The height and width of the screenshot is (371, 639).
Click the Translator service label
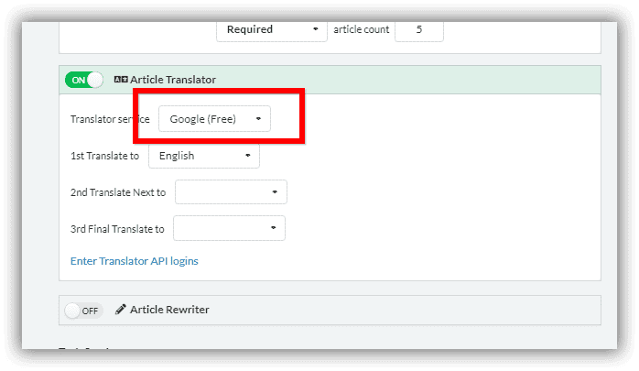pos(110,119)
